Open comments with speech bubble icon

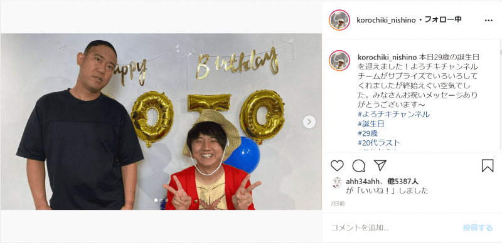click(358, 165)
